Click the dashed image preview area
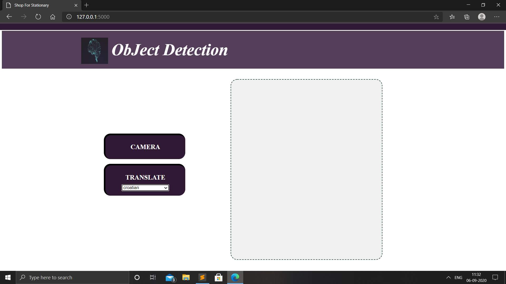506x284 pixels. [306, 169]
